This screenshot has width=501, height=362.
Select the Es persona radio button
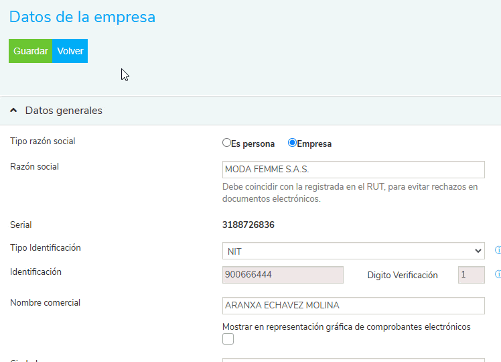coord(226,143)
